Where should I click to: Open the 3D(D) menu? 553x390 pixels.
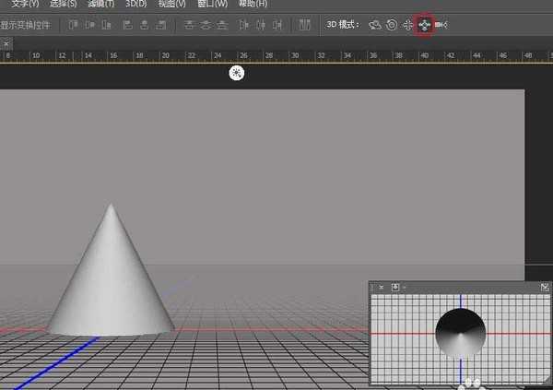coord(135,5)
